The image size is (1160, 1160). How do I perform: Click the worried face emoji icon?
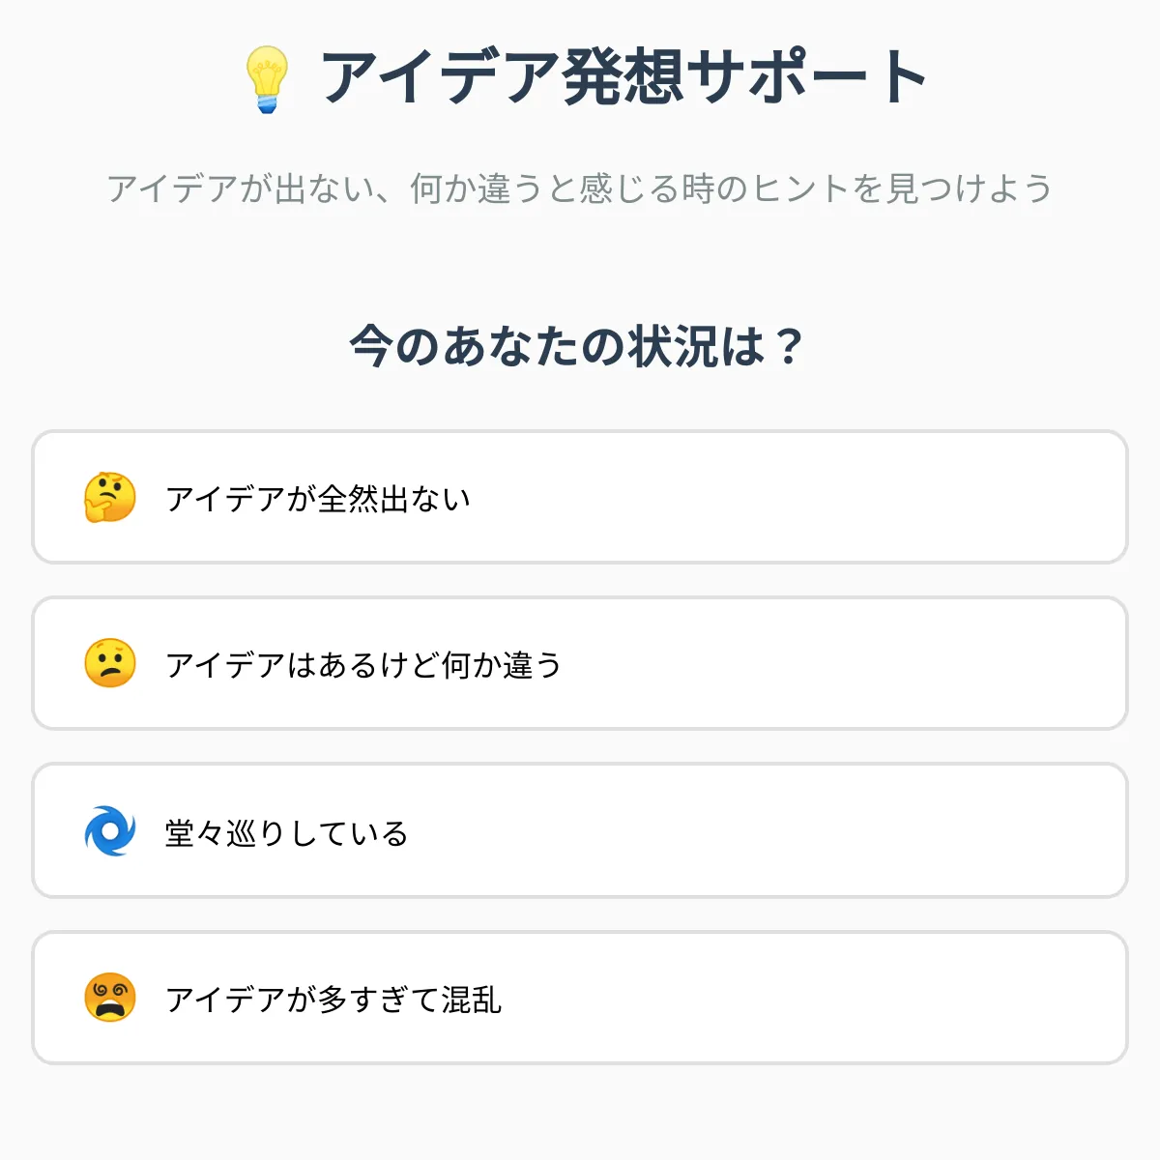tap(110, 664)
